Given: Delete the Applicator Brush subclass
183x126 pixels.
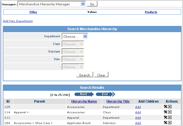Looking at the screenshot, I should [x=170, y=123].
